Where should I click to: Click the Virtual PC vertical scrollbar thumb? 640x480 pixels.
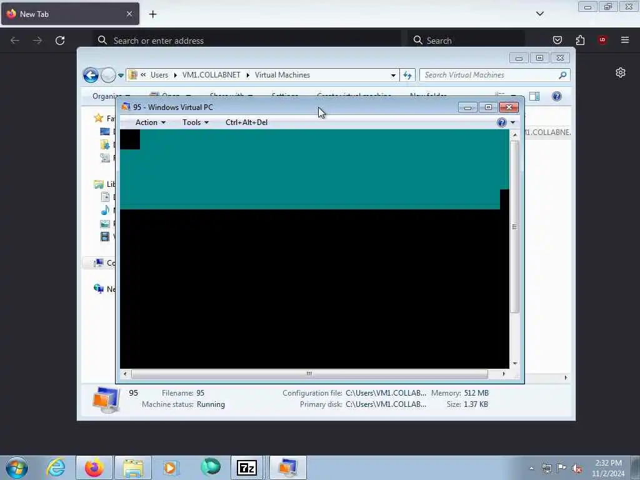point(514,227)
